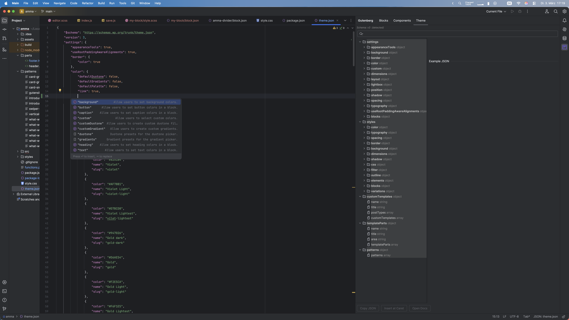Image resolution: width=569 pixels, height=320 pixels.
Task: Open the amma project dropdown in title bar
Action: pos(28,11)
